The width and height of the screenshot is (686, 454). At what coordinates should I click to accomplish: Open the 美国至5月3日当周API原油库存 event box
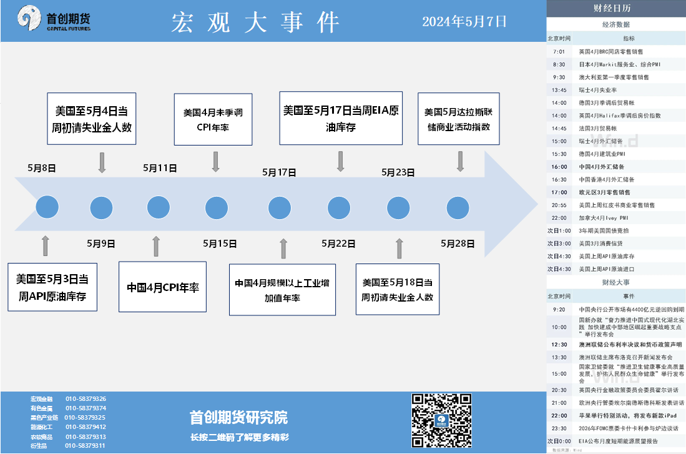52,287
